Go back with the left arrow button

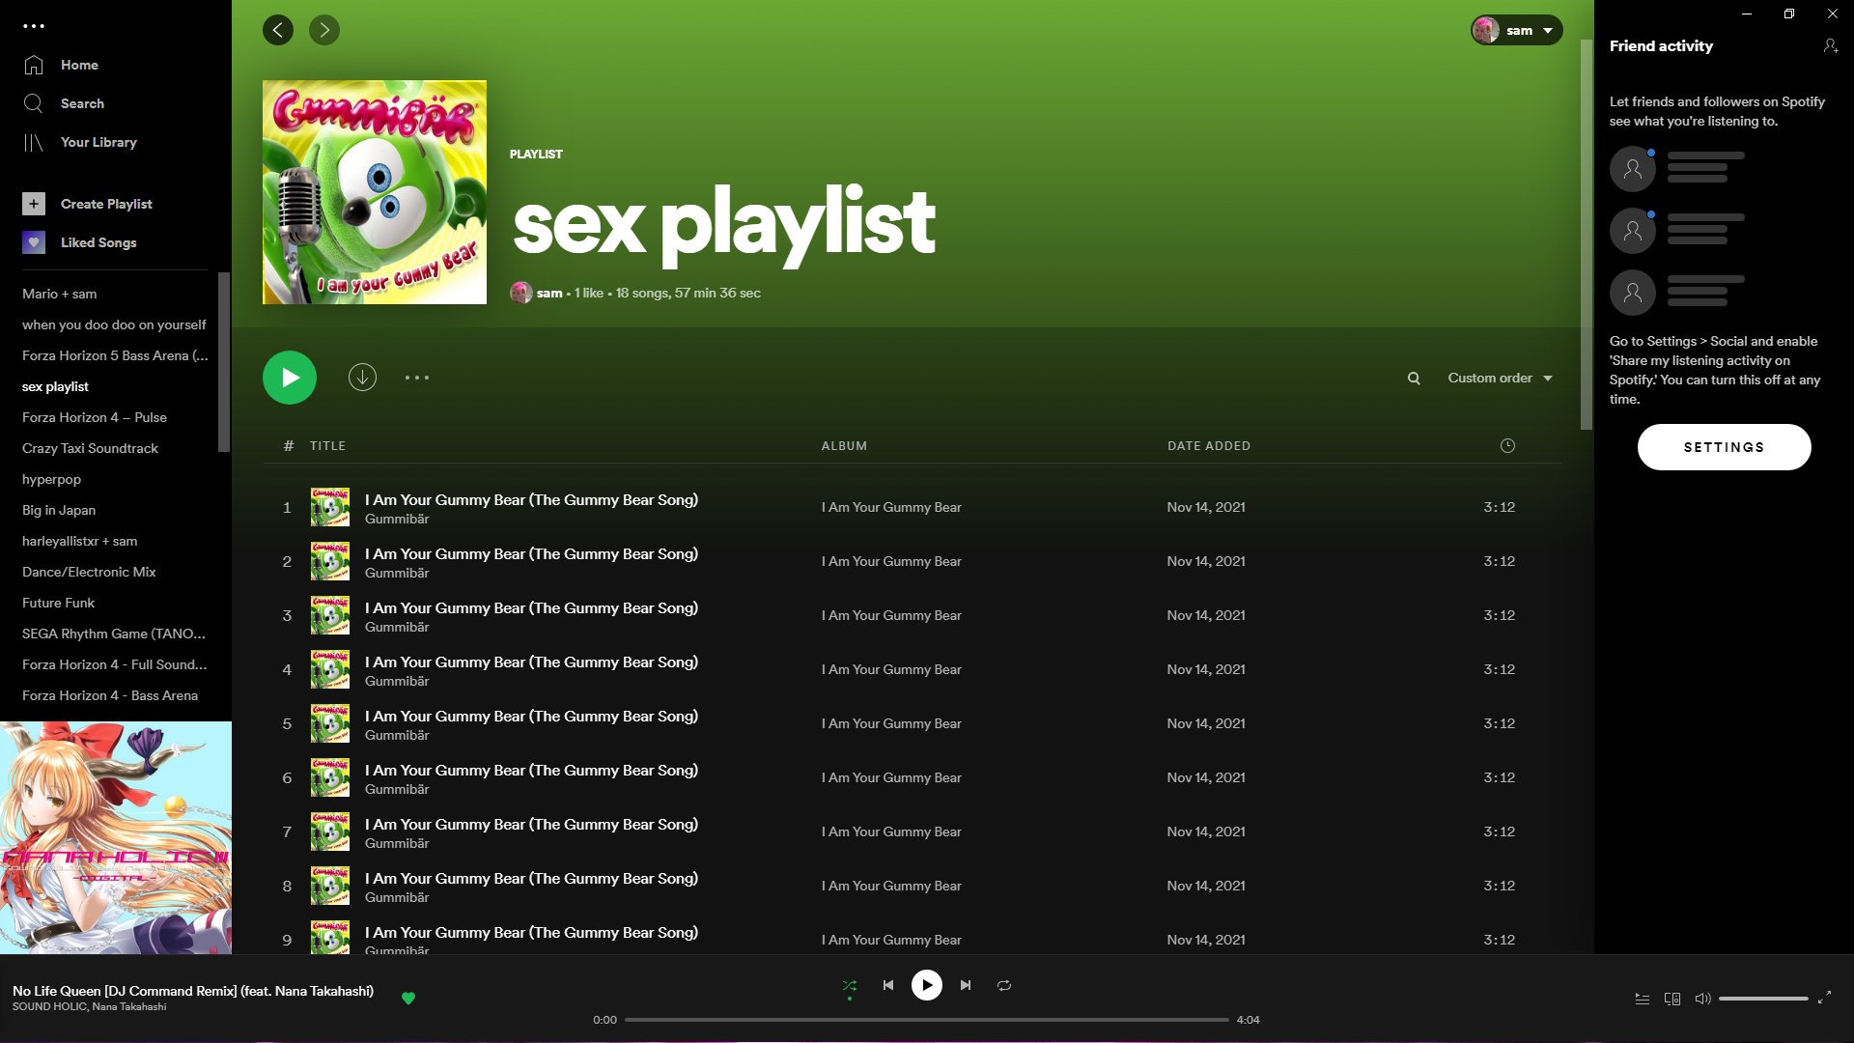pos(278,30)
